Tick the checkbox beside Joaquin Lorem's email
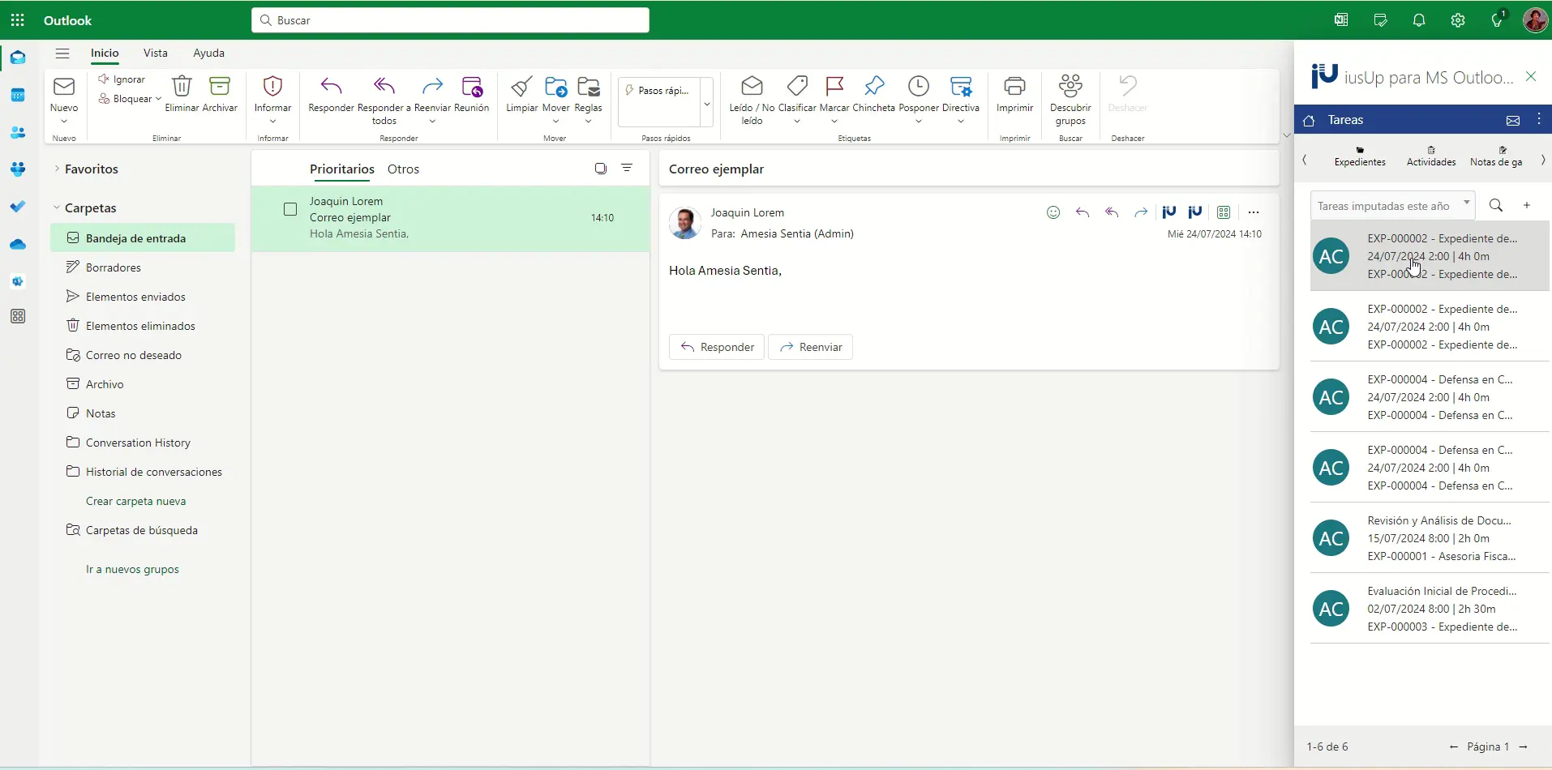 (290, 209)
